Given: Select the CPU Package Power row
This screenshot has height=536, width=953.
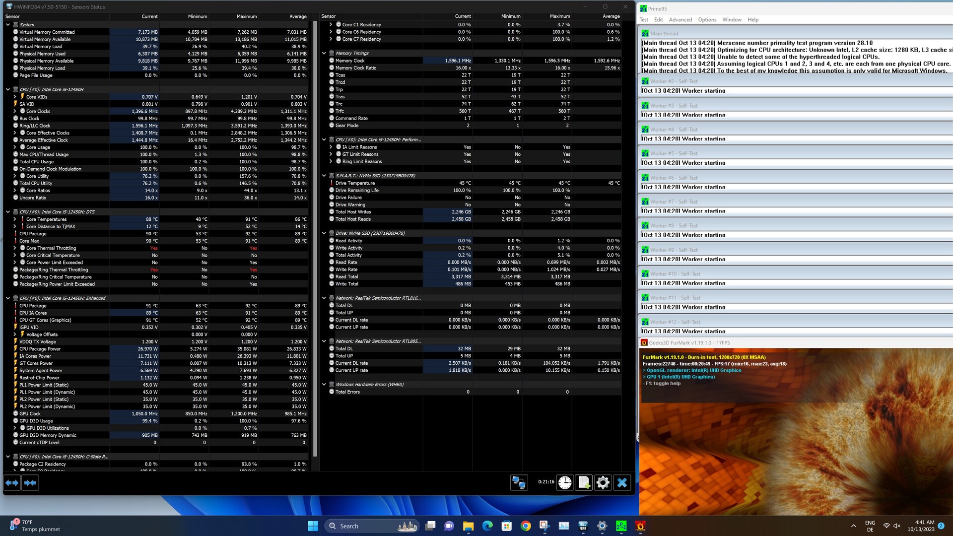Looking at the screenshot, I should pos(40,349).
